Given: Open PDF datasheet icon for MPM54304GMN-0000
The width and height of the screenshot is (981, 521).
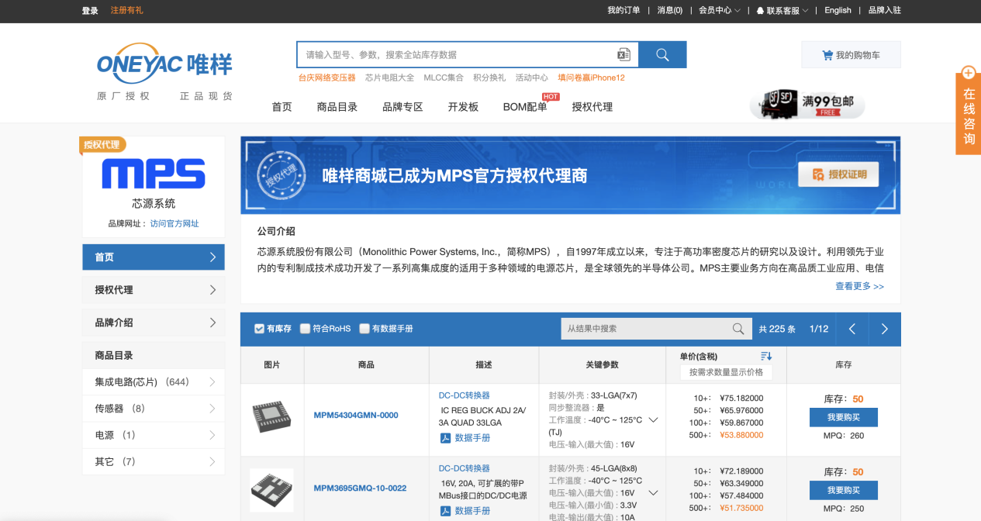Looking at the screenshot, I should coord(446,438).
